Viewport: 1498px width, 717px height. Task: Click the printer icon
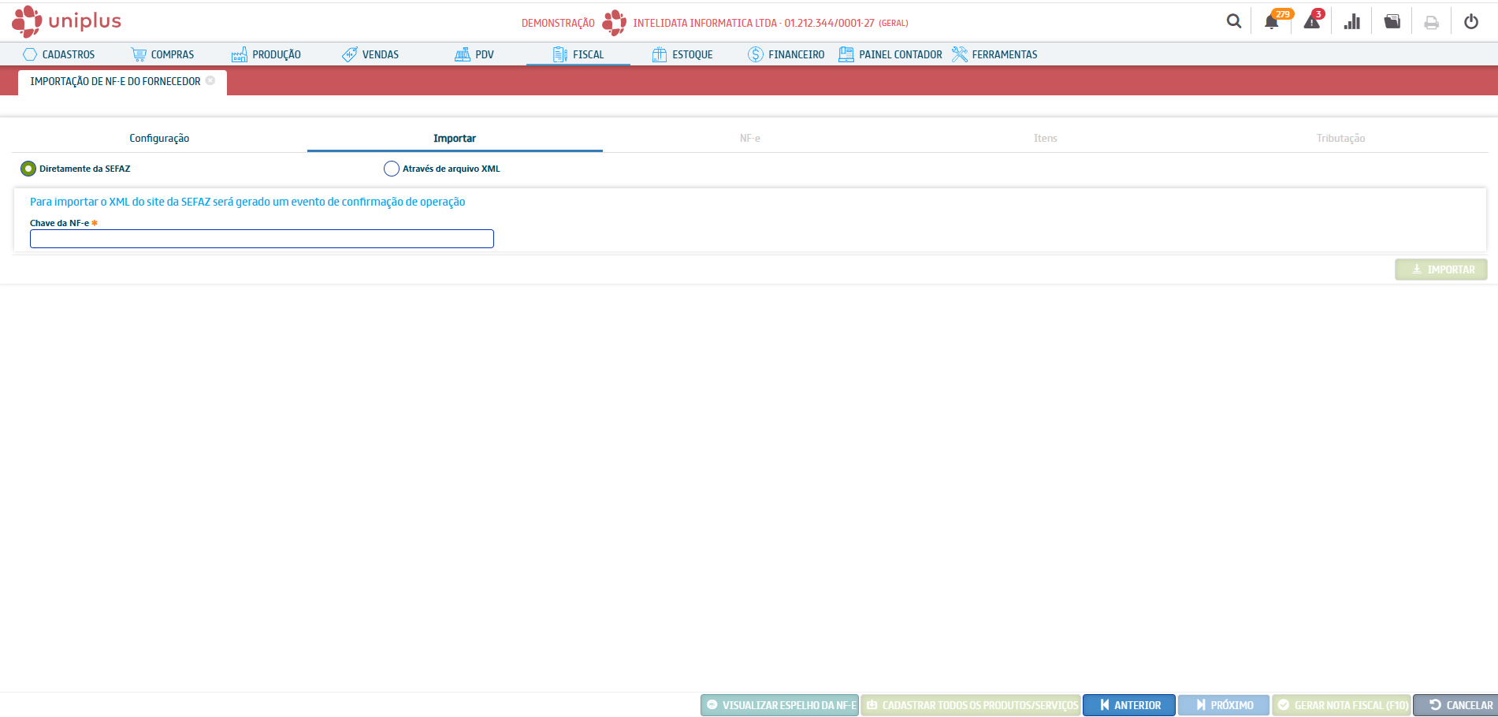pyautogui.click(x=1432, y=23)
